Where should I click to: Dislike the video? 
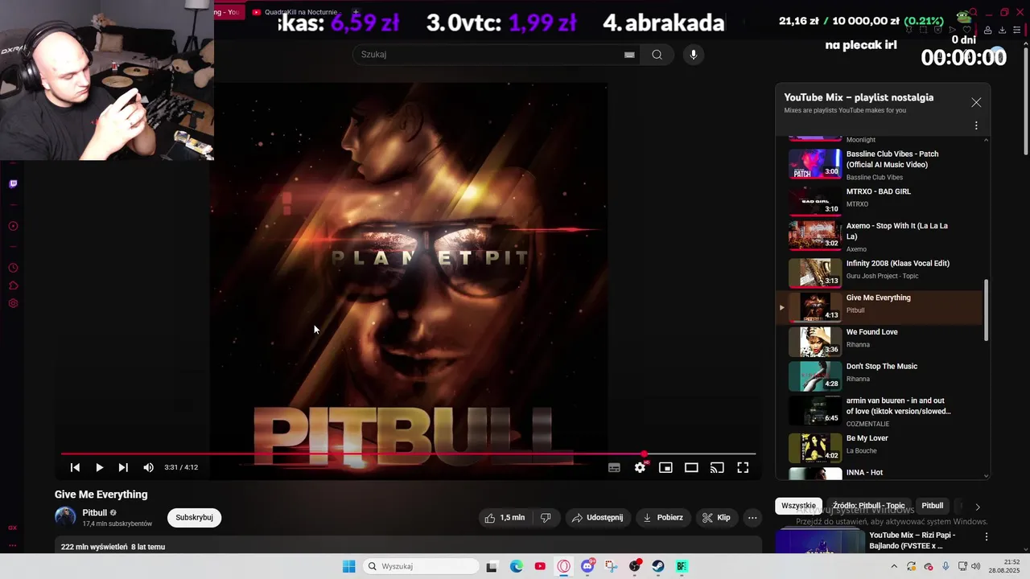[546, 518]
